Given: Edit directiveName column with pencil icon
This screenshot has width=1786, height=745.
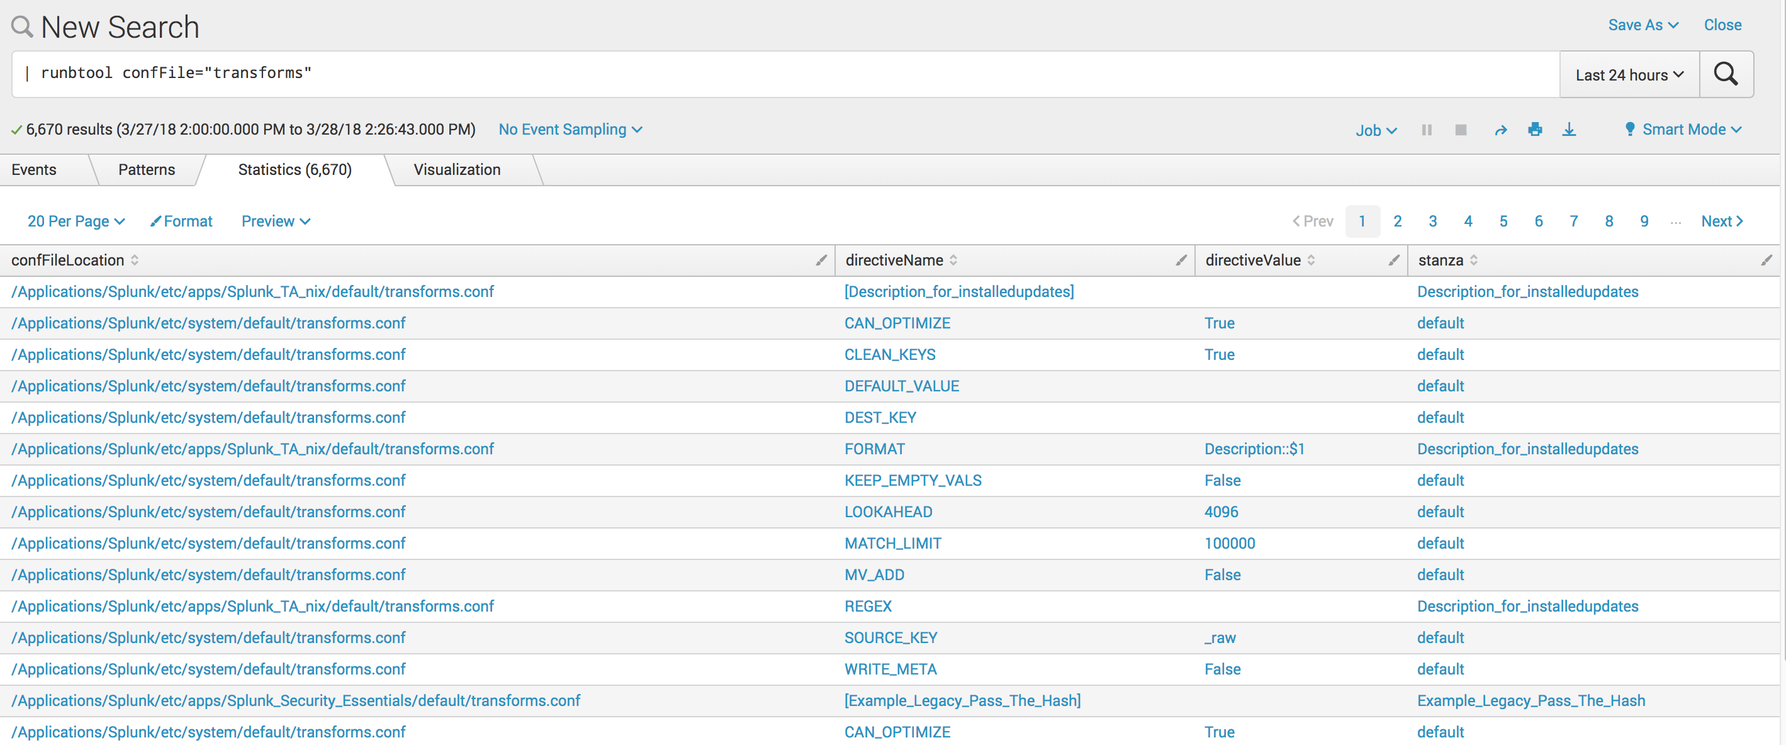Looking at the screenshot, I should click(x=1181, y=260).
